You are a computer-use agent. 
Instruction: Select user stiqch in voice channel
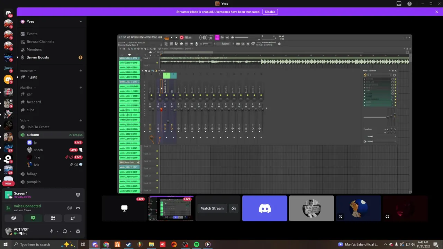[55, 150]
